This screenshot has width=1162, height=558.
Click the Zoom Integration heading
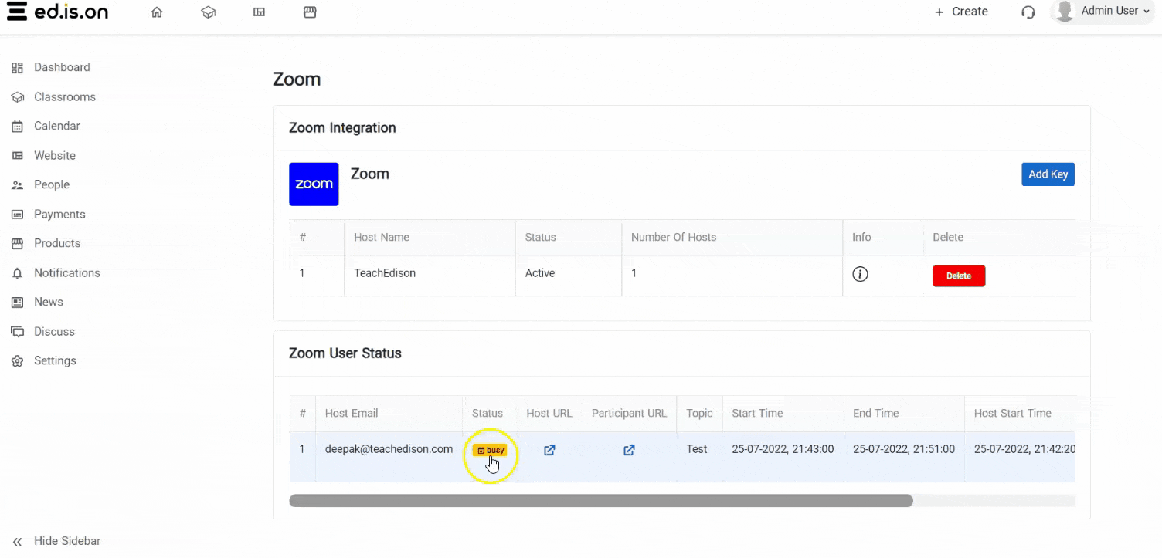tap(342, 128)
